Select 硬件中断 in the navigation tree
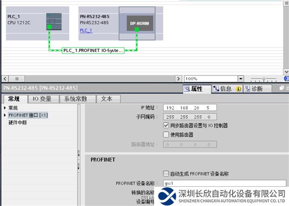 (18, 123)
